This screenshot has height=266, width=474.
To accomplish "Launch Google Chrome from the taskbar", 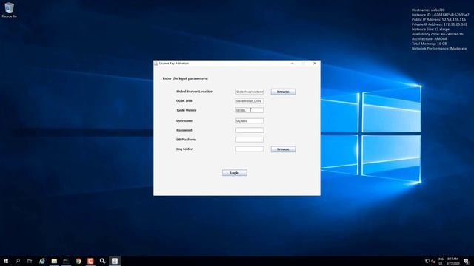I will 79,261.
